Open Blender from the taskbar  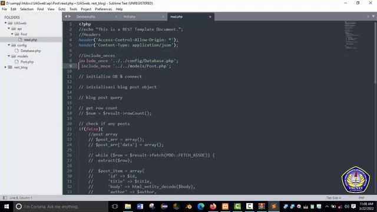click(x=188, y=207)
